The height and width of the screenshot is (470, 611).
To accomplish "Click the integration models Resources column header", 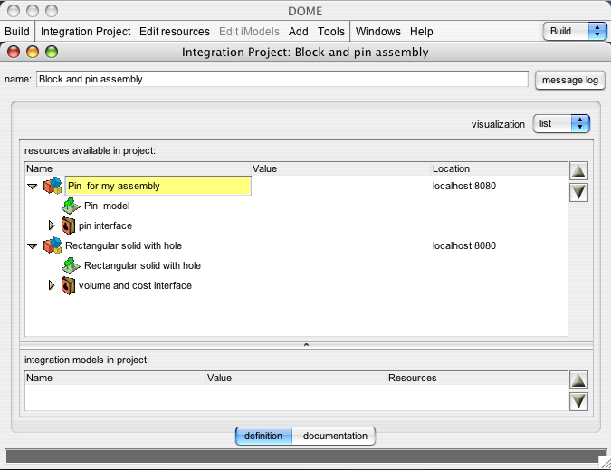I will [x=477, y=378].
